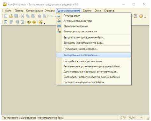Click the icon beside Активные пользователи entry
The height and width of the screenshot is (121, 151).
pyautogui.click(x=59, y=20)
